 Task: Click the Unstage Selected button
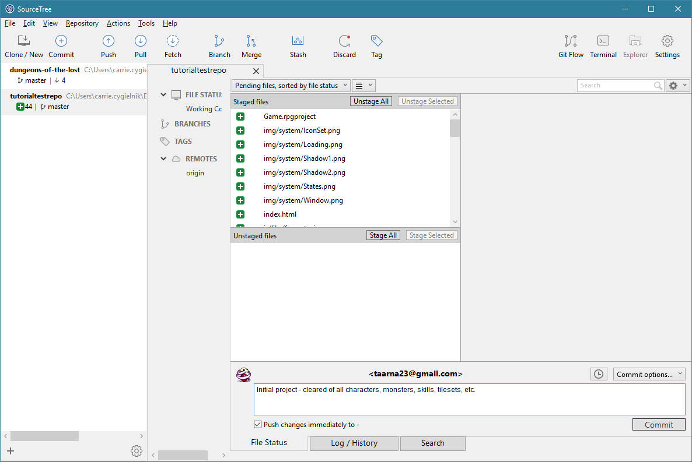(427, 101)
